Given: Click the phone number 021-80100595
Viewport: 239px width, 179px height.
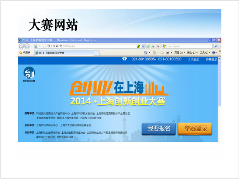Looking at the screenshot, I should tap(143, 59).
